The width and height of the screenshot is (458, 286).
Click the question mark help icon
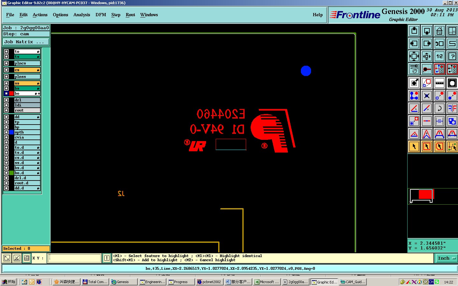pos(452,56)
